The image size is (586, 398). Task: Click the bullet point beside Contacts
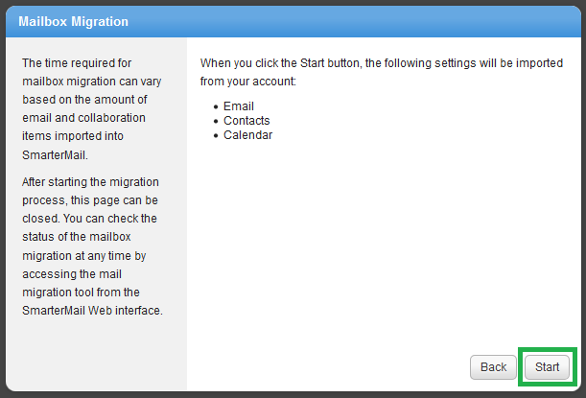click(x=216, y=122)
